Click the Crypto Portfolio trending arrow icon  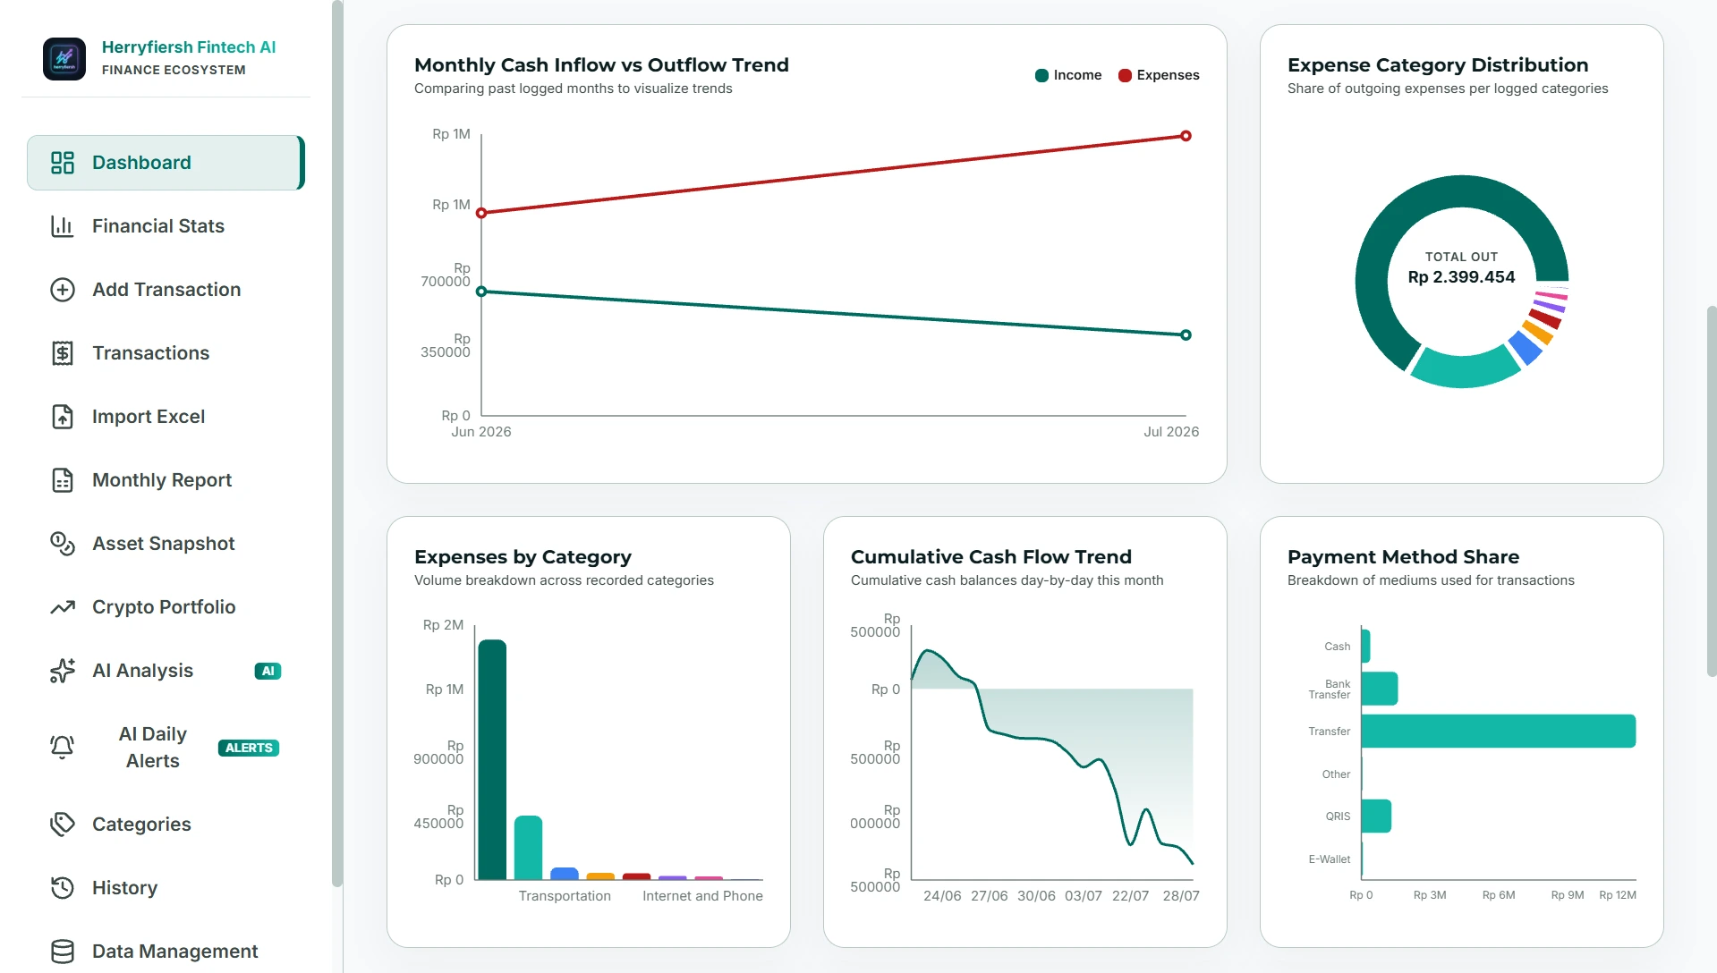click(63, 607)
